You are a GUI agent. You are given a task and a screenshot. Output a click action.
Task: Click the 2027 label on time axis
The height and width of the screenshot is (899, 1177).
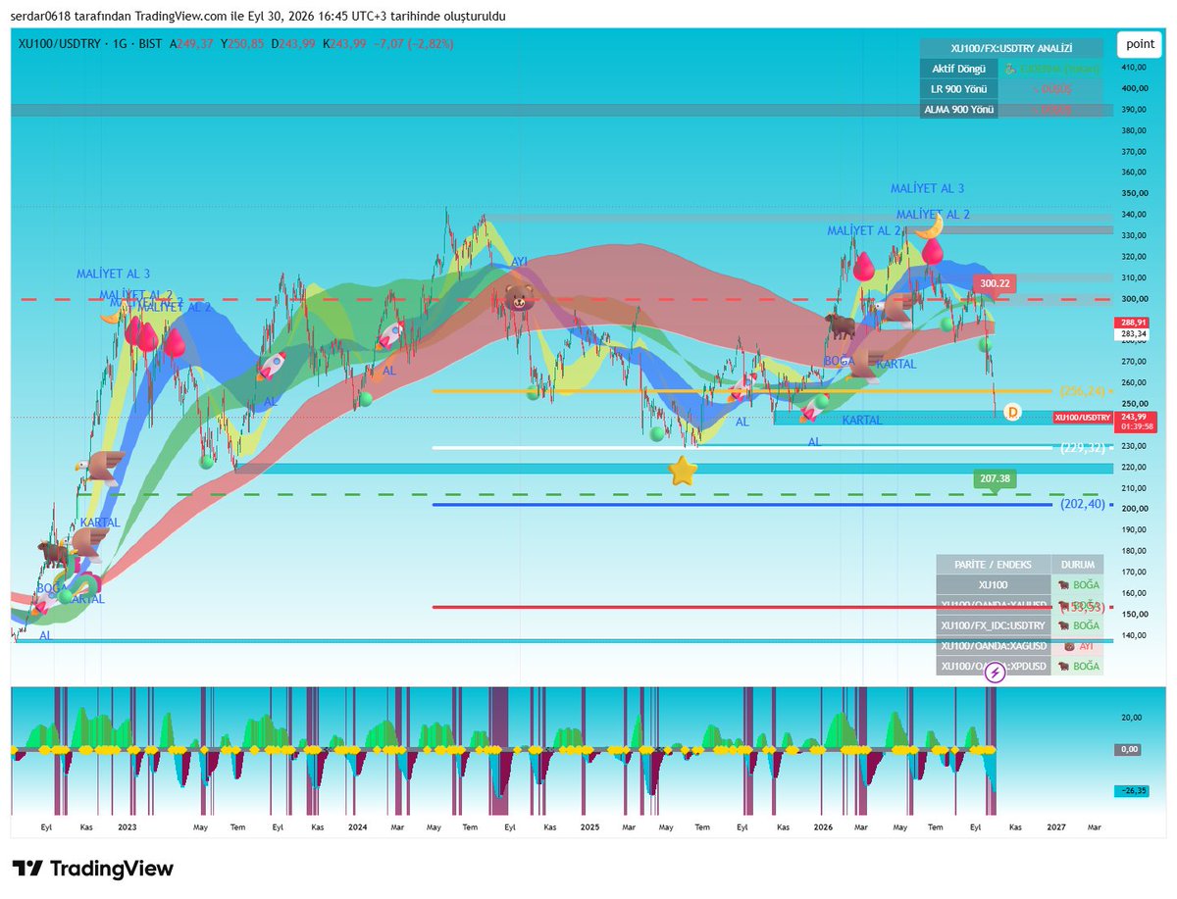coord(1055,827)
